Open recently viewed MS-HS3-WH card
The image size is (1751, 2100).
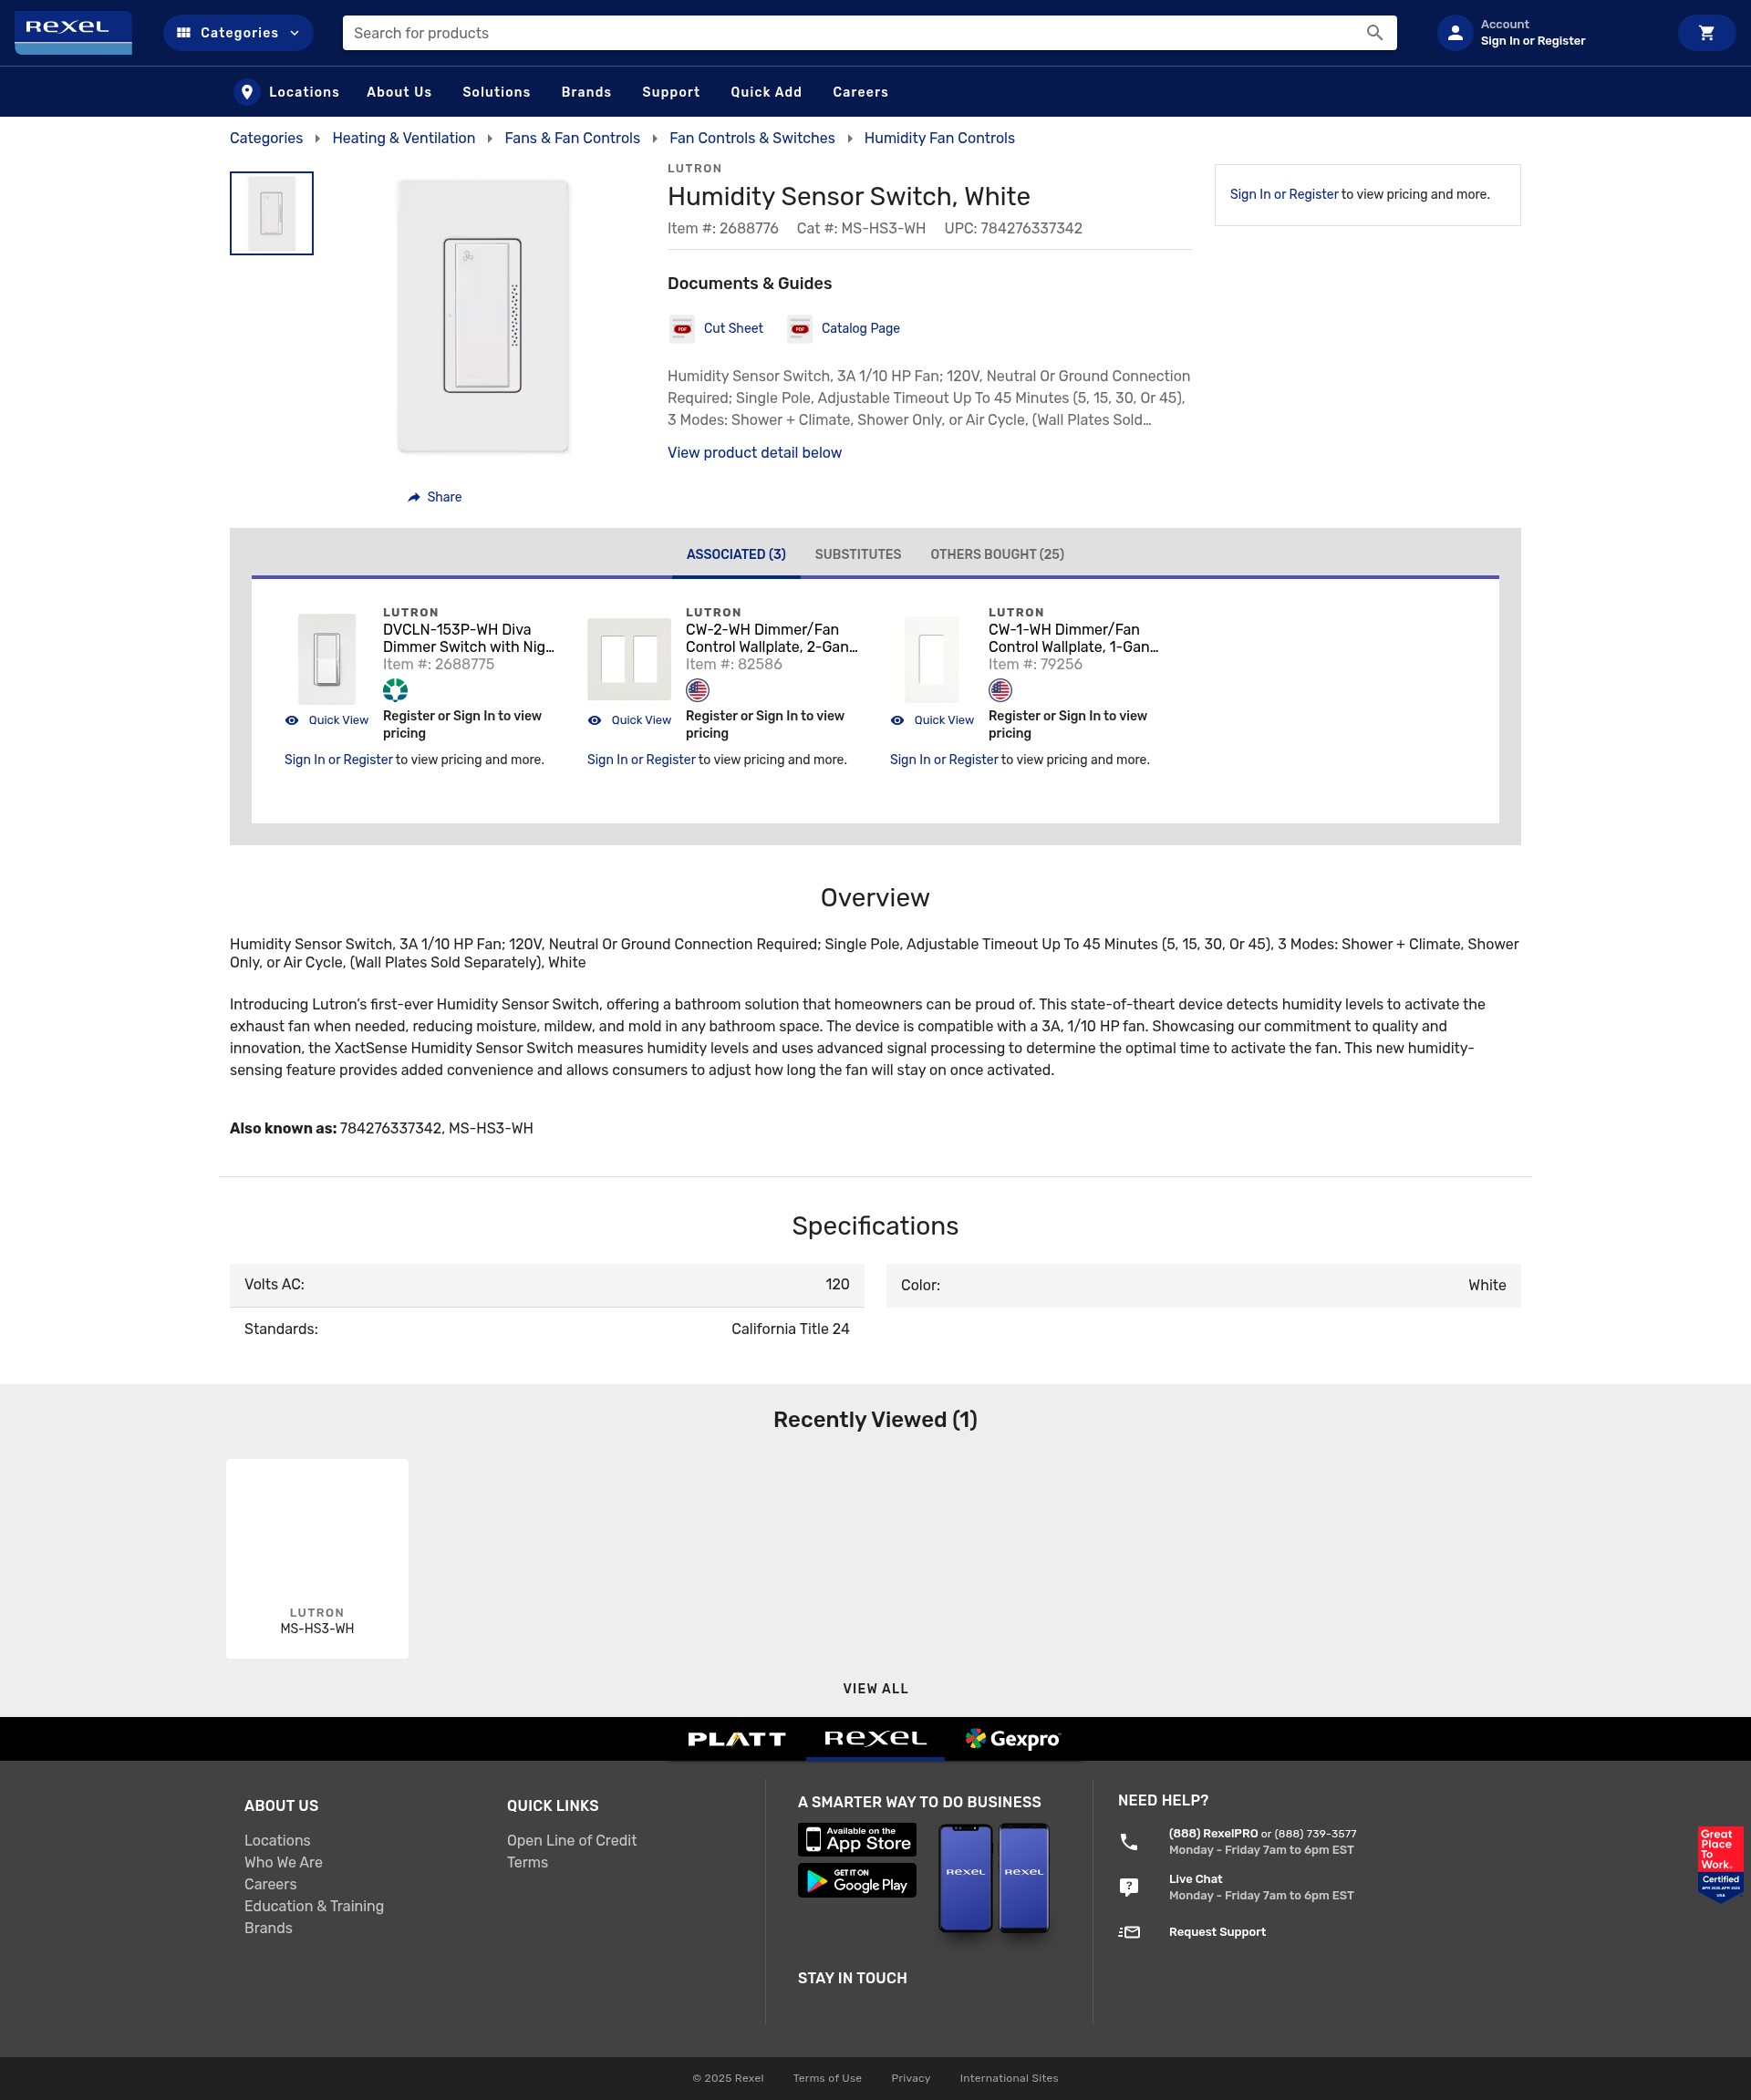click(x=317, y=1558)
